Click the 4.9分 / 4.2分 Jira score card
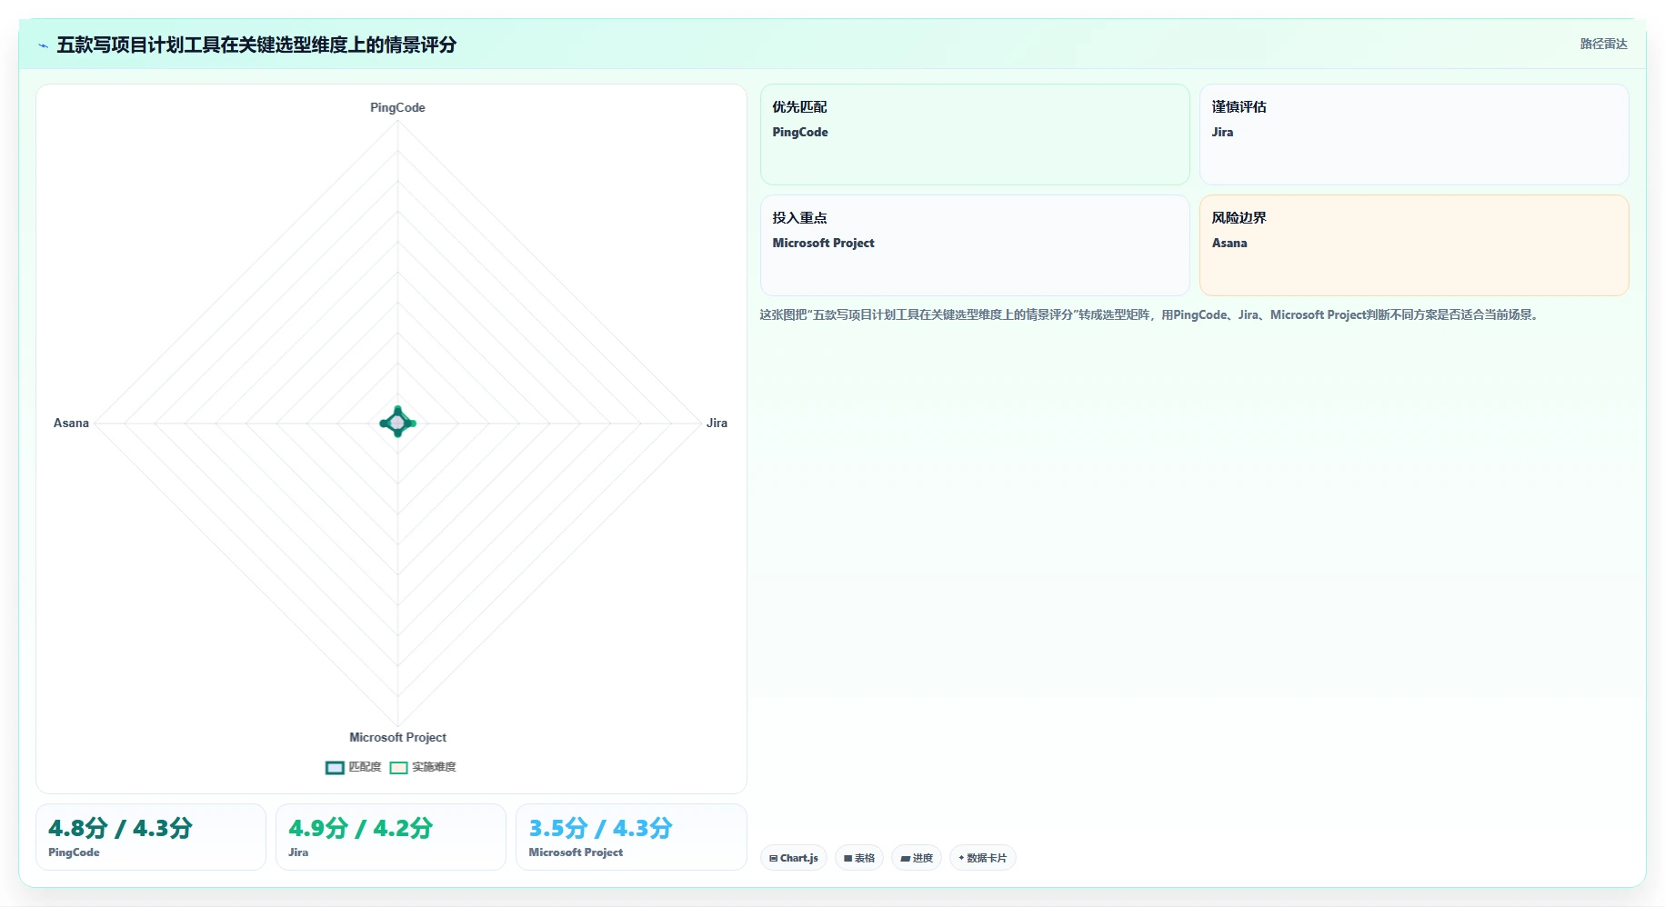Image resolution: width=1665 pixels, height=907 pixels. (x=391, y=837)
